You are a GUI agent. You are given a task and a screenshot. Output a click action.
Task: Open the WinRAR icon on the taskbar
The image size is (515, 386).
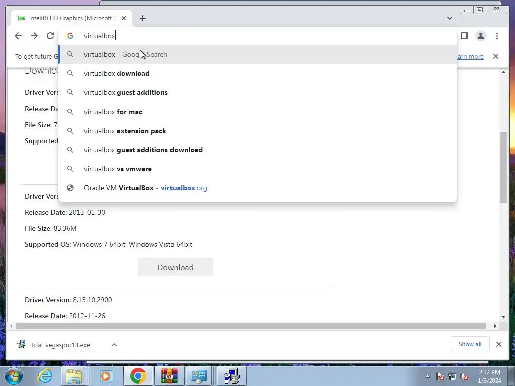(169, 376)
